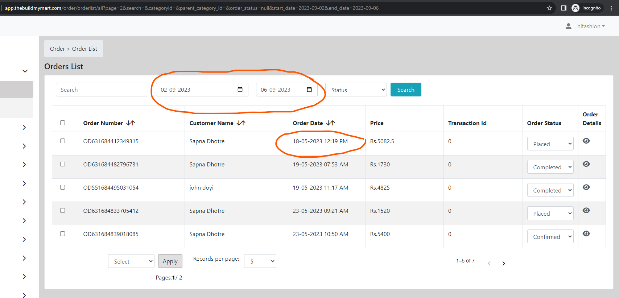Click order date 23-05-2023 10:50 AM
This screenshot has height=298, width=619.
point(320,234)
